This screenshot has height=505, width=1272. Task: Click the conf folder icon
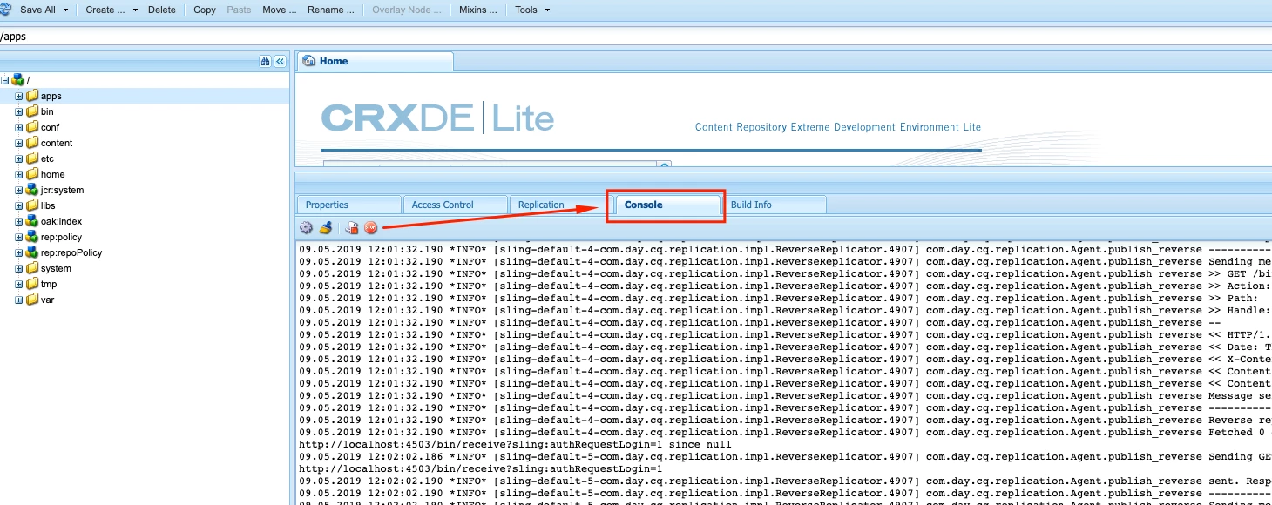coord(32,127)
